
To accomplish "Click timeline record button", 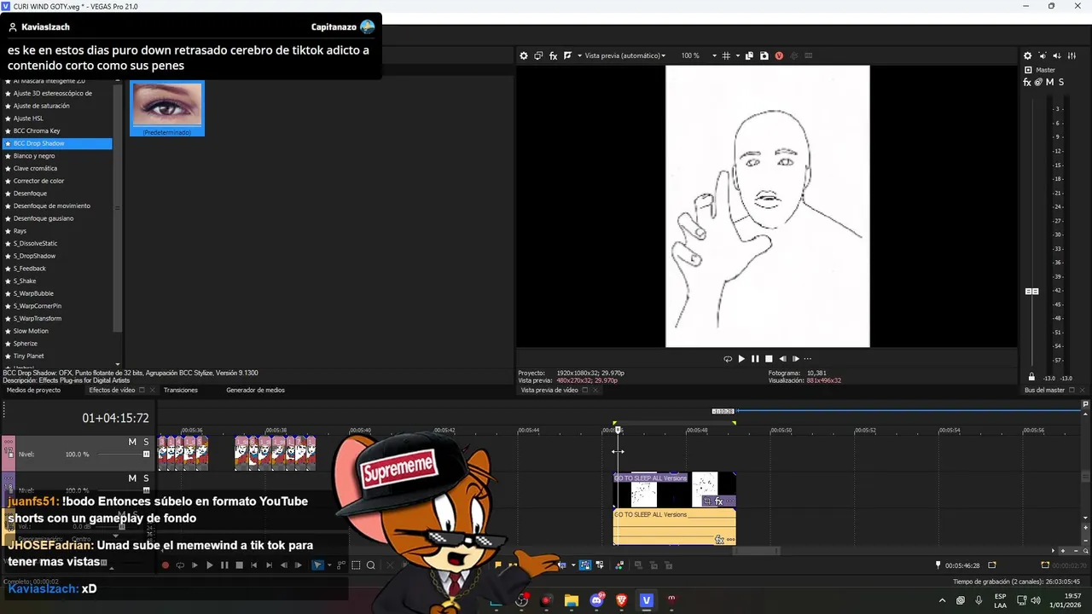I will (x=166, y=565).
